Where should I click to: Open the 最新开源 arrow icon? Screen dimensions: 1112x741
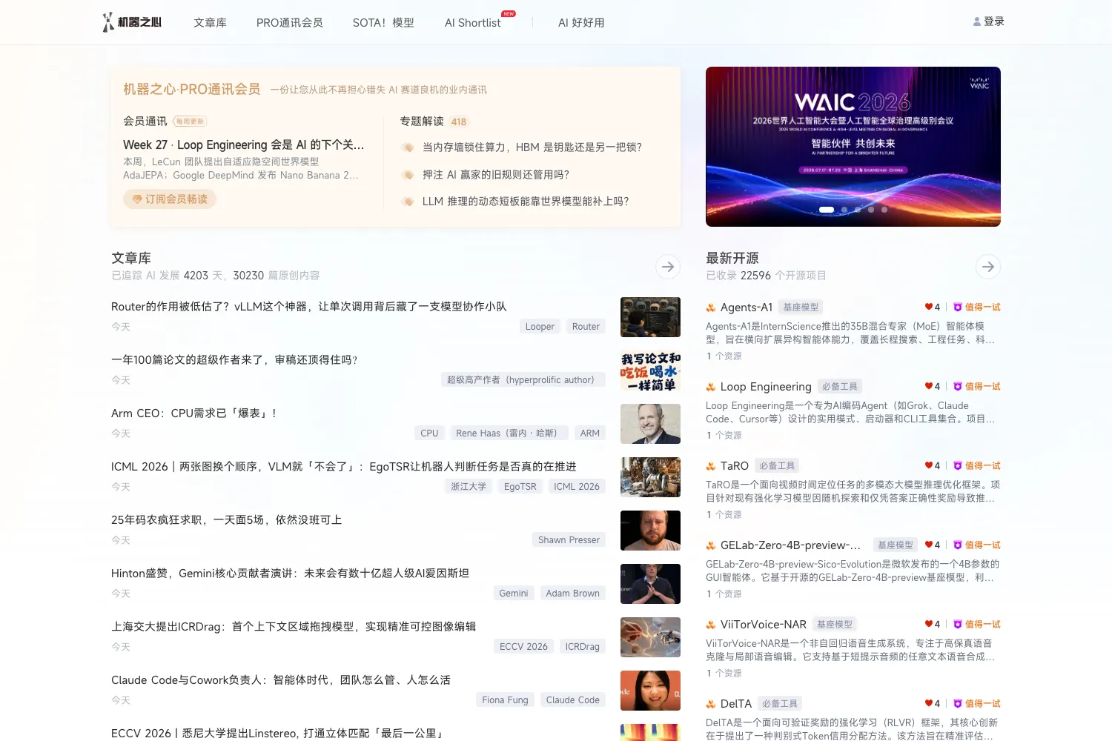pos(988,267)
